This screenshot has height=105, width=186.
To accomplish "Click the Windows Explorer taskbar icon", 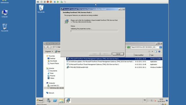I will point(62,100).
